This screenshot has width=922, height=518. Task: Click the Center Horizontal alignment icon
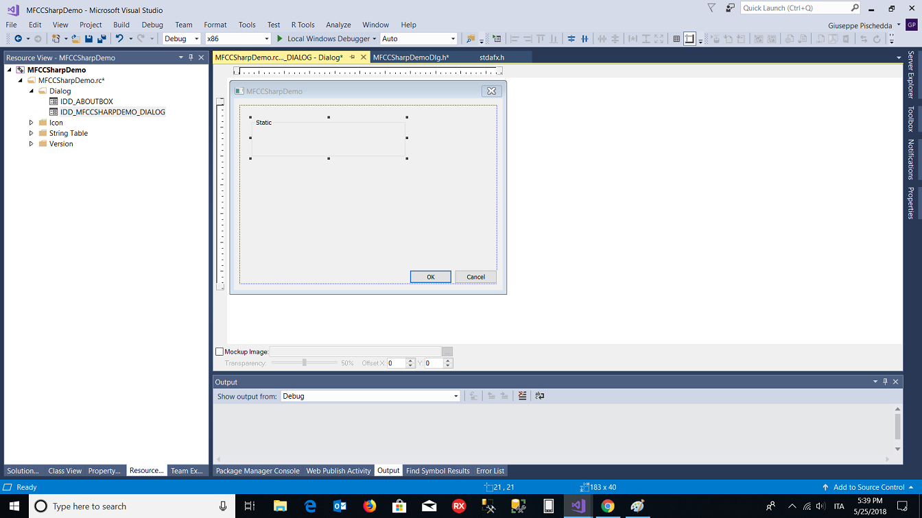coord(584,39)
